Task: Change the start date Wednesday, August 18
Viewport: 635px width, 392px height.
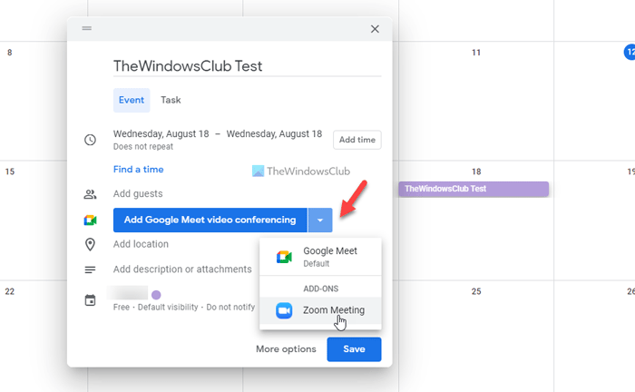Action: (x=161, y=134)
